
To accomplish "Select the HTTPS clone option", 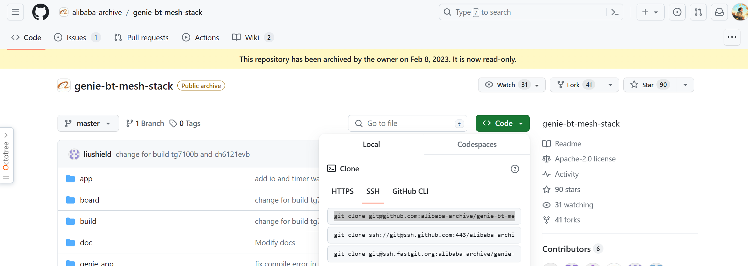I will [342, 191].
